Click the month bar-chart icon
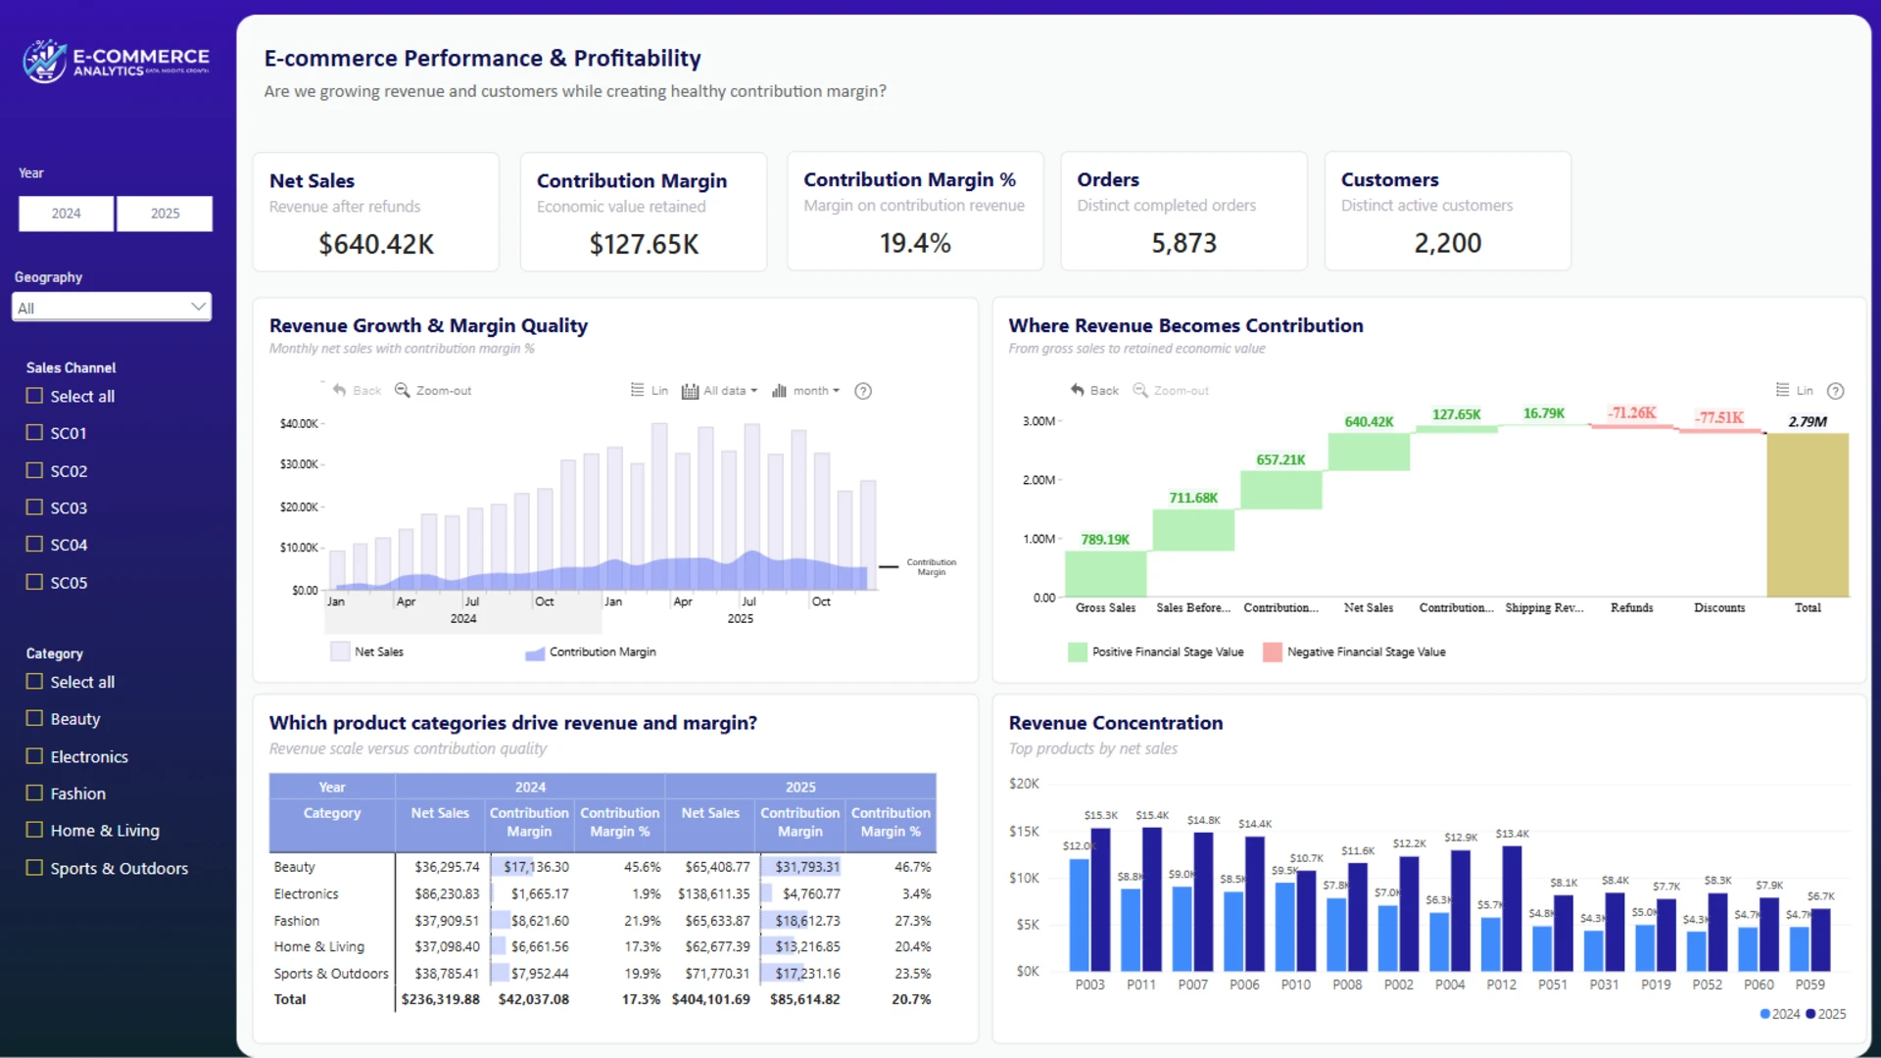1881x1058 pixels. pyautogui.click(x=780, y=391)
